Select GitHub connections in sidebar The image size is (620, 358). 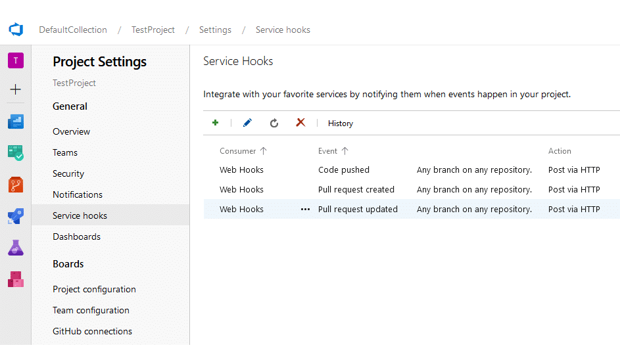coord(93,331)
